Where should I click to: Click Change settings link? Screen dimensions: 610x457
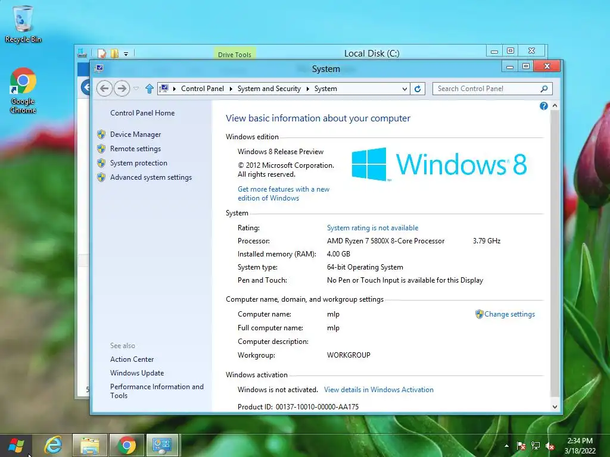[510, 314]
